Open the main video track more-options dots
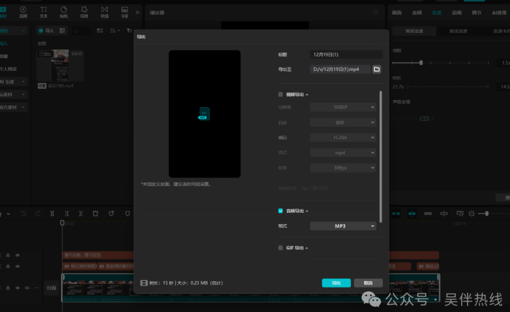510x312 pixels. tap(36, 288)
